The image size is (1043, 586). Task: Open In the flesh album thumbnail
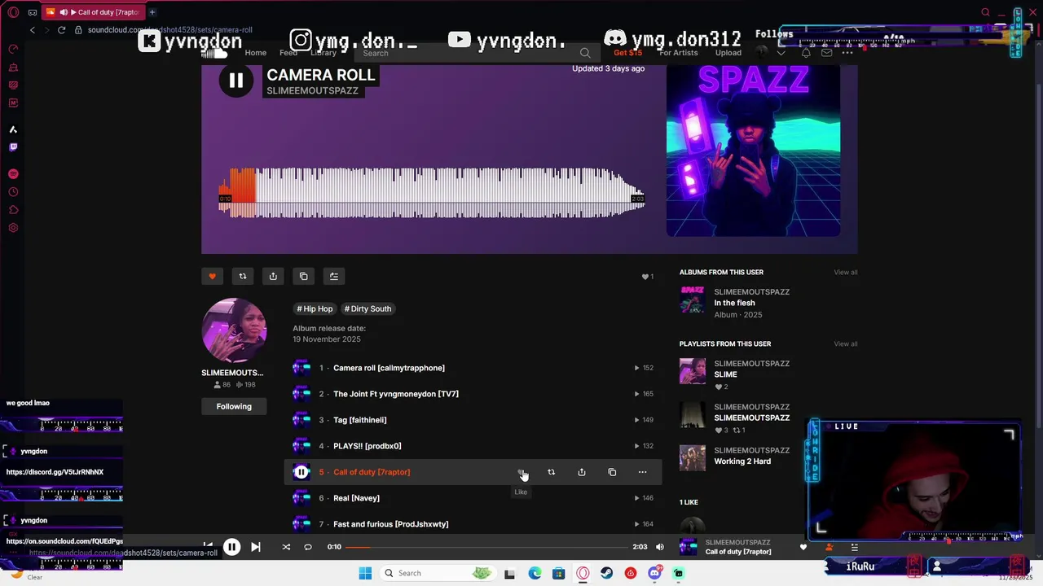693,300
